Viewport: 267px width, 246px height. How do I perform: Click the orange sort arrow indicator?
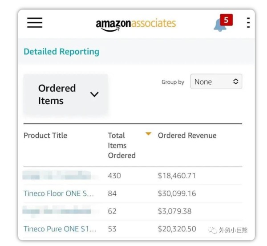149,134
